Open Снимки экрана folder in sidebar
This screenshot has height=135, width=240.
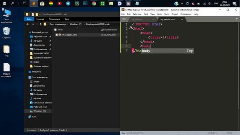tap(41, 66)
